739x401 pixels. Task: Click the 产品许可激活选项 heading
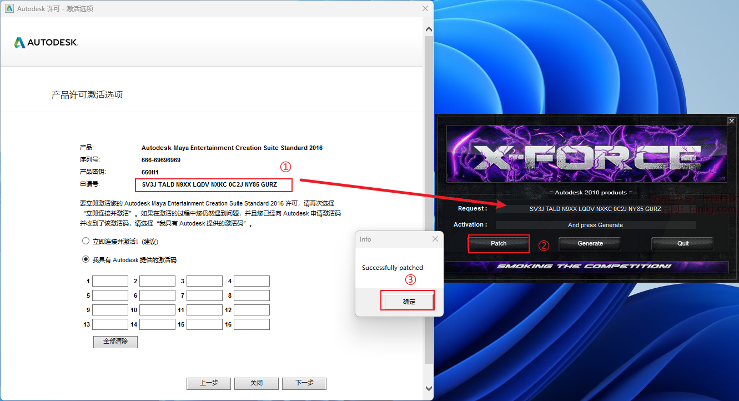87,95
